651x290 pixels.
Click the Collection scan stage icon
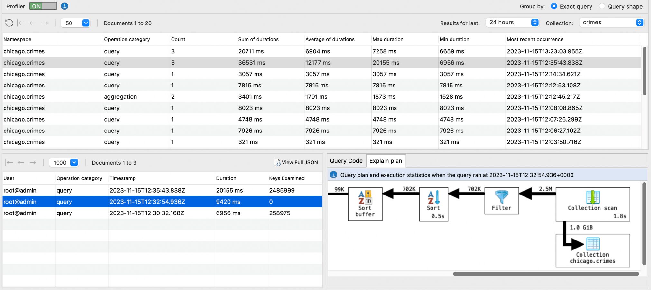tap(592, 197)
